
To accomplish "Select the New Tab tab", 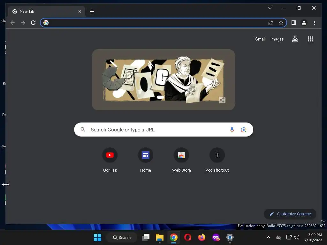I will coord(47,11).
